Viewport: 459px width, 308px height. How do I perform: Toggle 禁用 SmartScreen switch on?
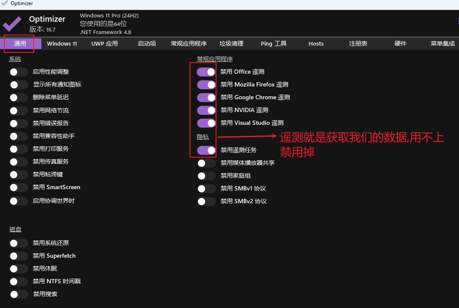[x=18, y=187]
